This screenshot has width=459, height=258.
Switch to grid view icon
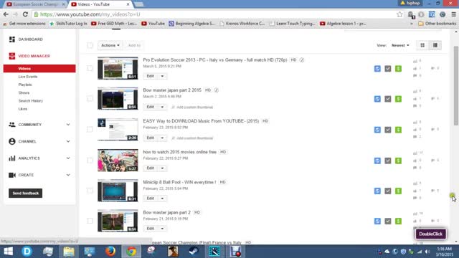tap(422, 45)
